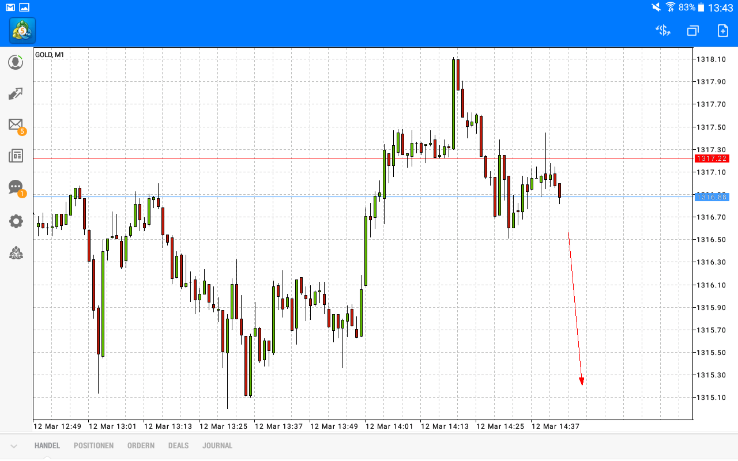The image size is (738, 461).
Task: Collapse the bottom panel with the chevron
Action: pos(14,445)
